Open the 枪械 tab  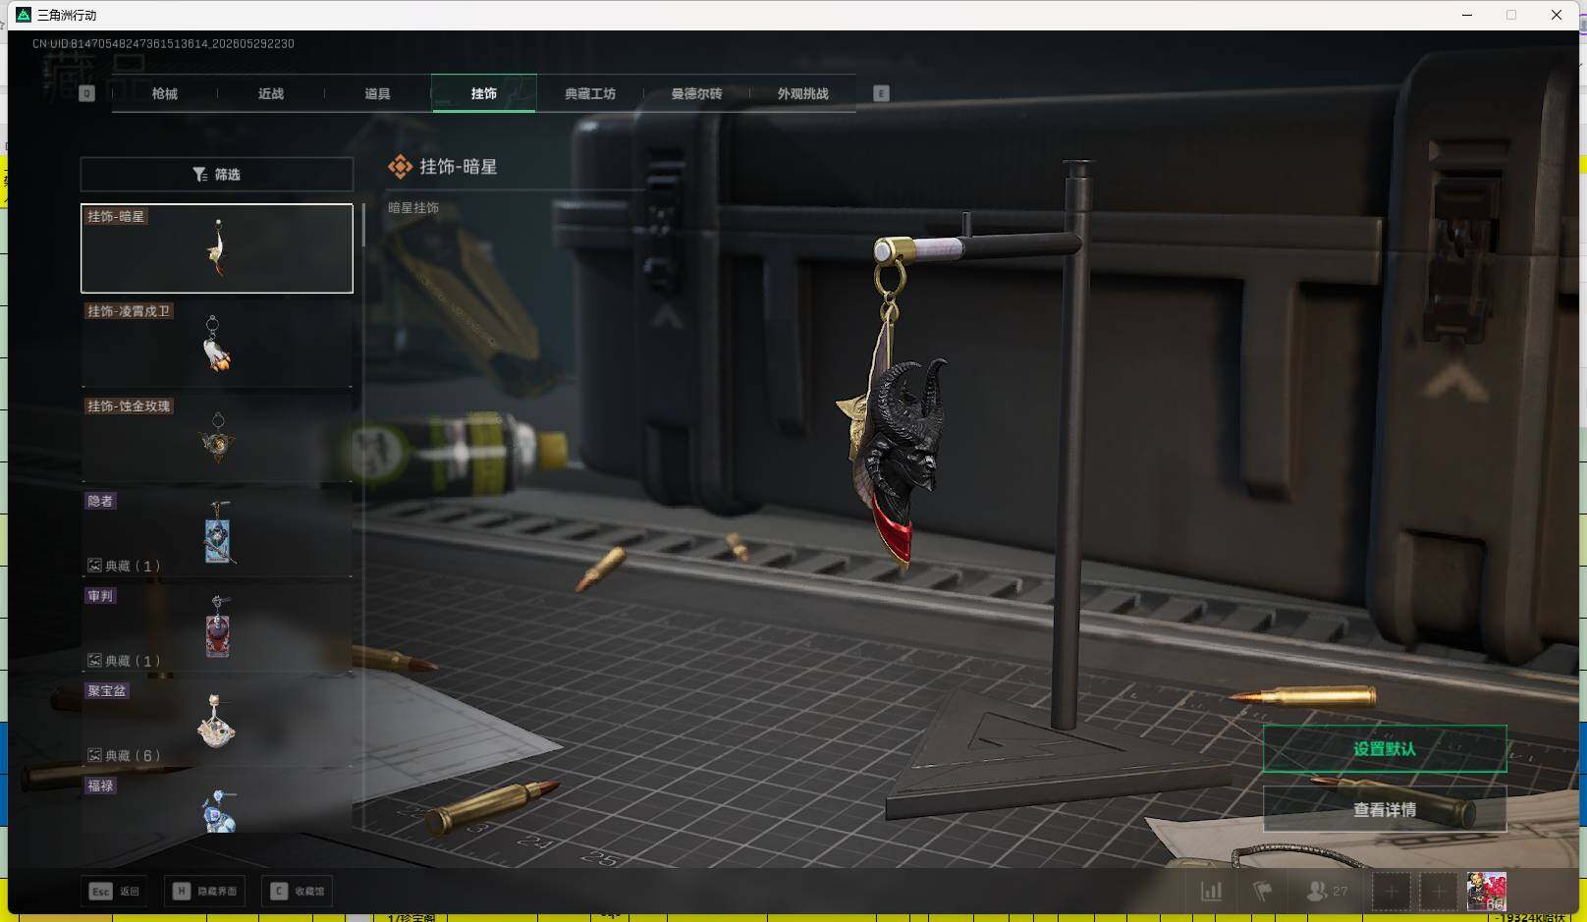(x=165, y=93)
